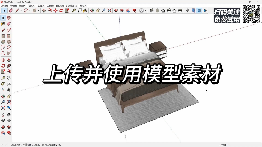262x147 pixels.
Task: Open the 绘图(R) menu
Action: (x=41, y=6)
